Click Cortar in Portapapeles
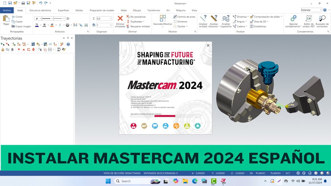 point(17,17)
